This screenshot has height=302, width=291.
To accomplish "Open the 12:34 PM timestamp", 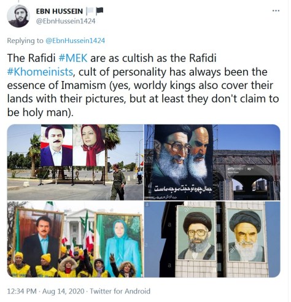I will 22,291.
